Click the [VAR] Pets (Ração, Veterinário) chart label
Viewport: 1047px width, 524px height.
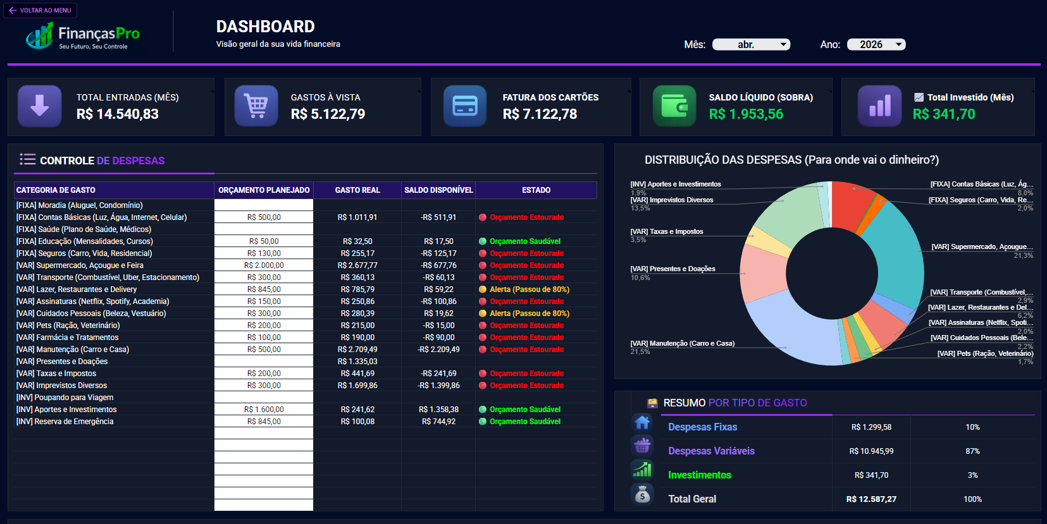[985, 354]
